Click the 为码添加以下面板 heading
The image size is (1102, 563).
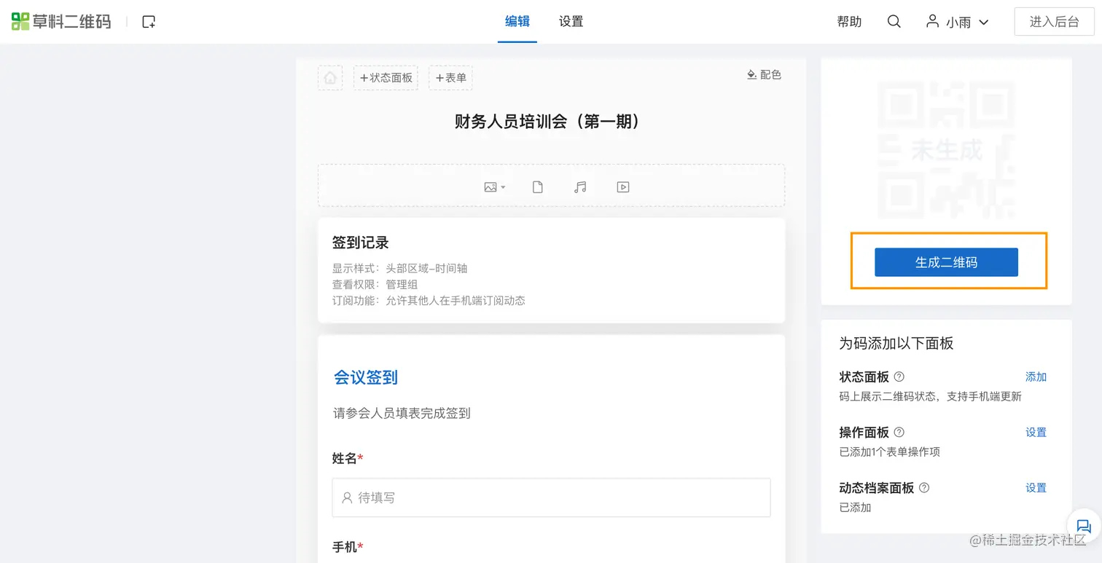(896, 343)
